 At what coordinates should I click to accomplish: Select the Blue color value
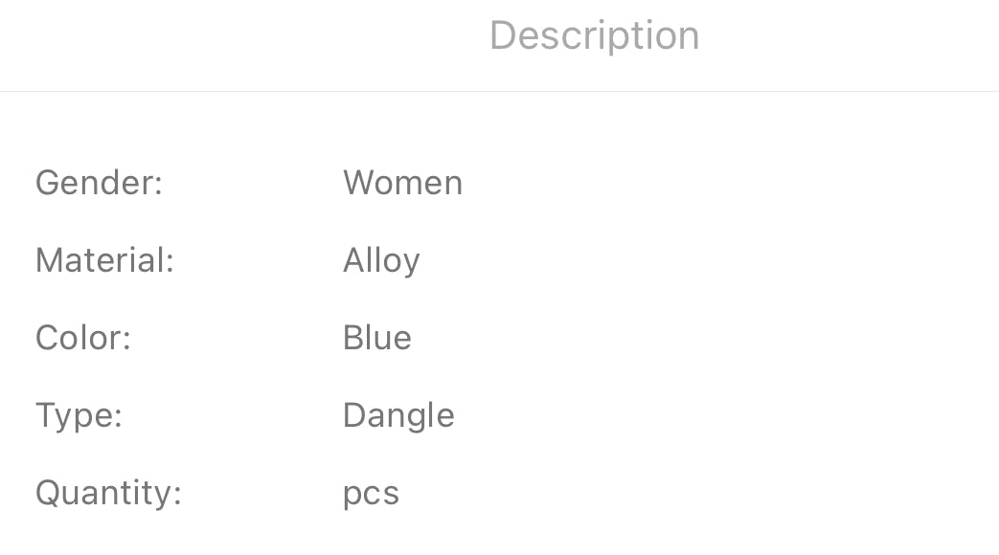coord(376,338)
